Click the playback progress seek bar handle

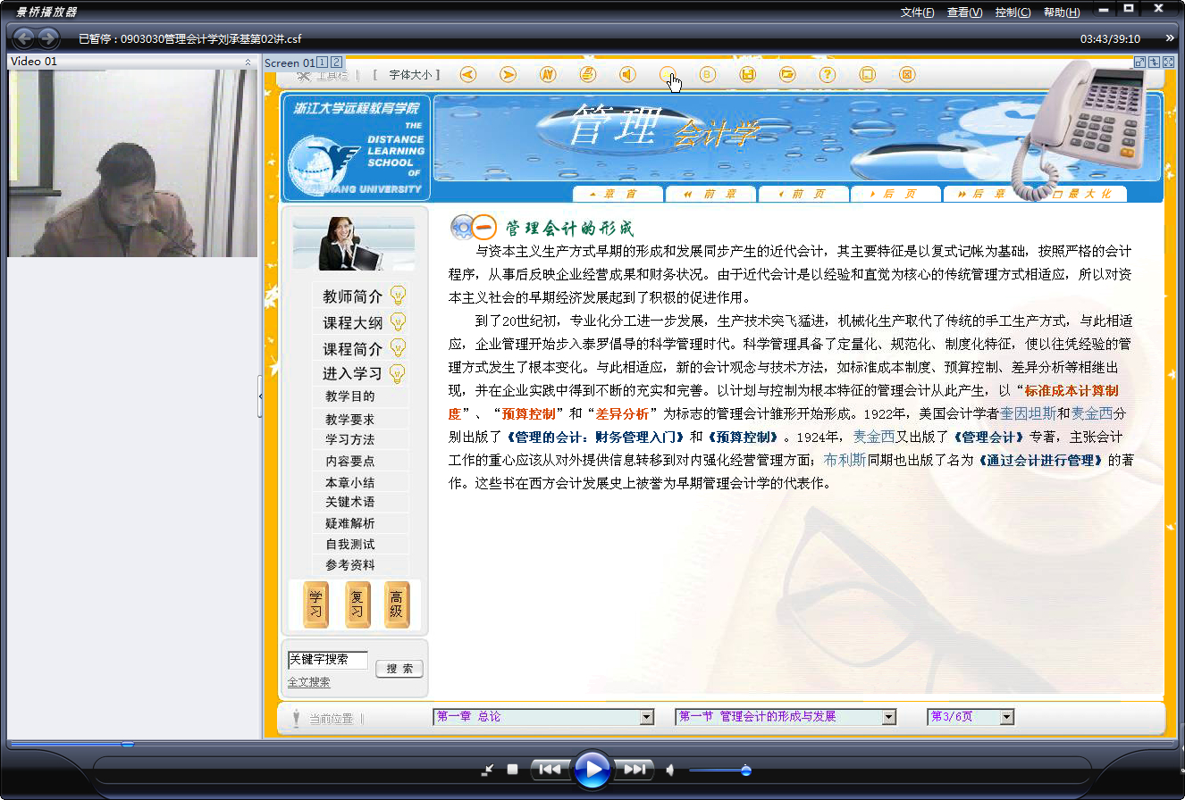point(128,743)
